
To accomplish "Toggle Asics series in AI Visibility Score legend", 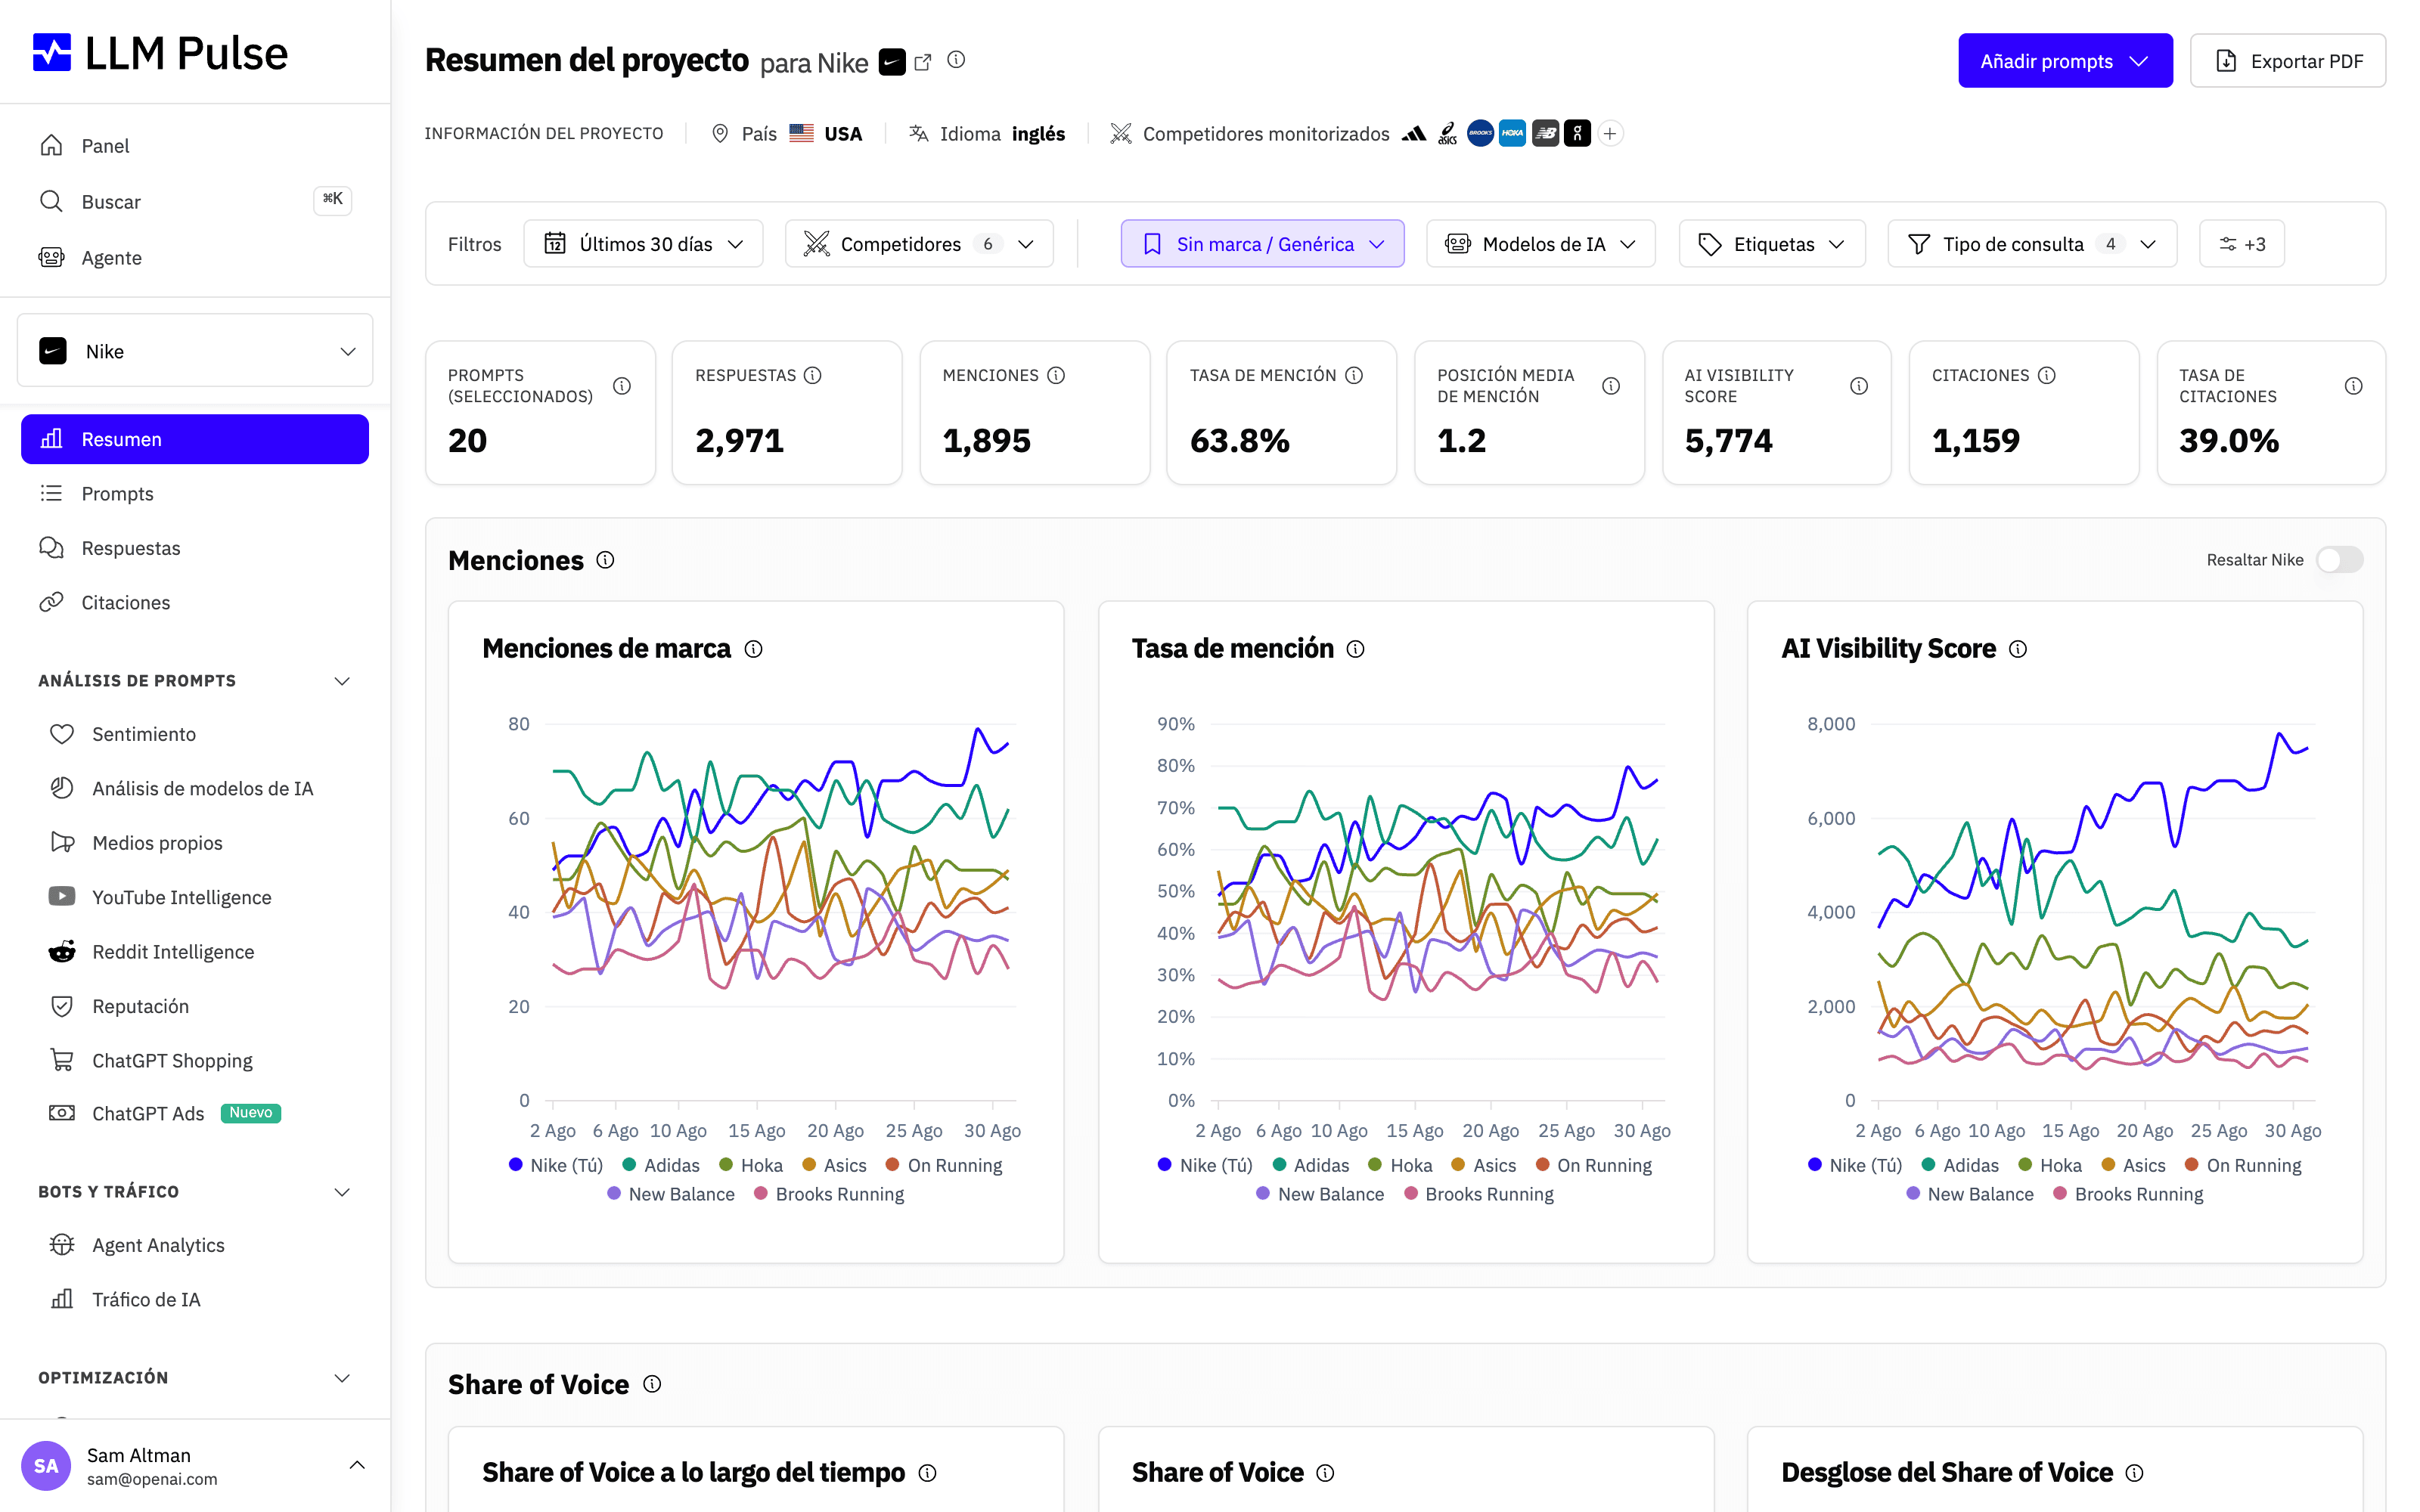I will 2133,1165.
